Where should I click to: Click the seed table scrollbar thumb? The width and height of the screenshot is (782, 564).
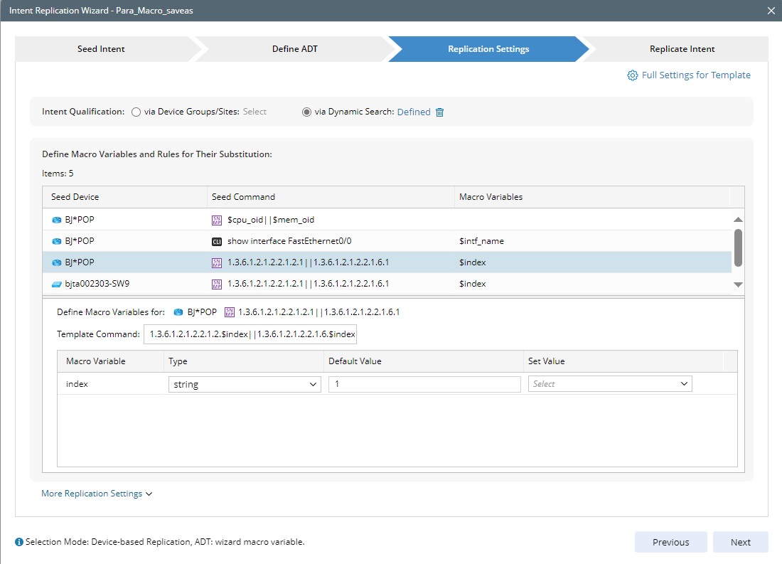coord(738,248)
